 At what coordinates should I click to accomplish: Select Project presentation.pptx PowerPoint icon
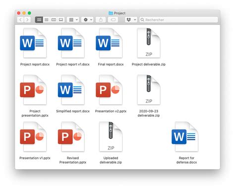pos(34,90)
